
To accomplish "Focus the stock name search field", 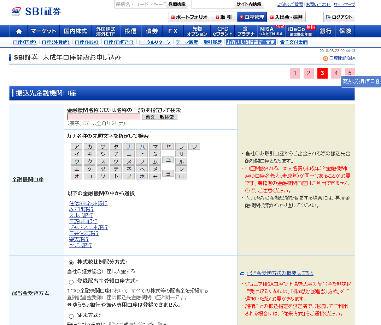I will [x=140, y=4].
